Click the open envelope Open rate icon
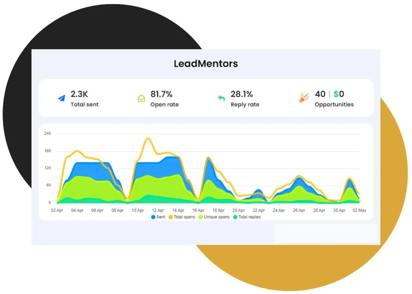 [x=141, y=98]
